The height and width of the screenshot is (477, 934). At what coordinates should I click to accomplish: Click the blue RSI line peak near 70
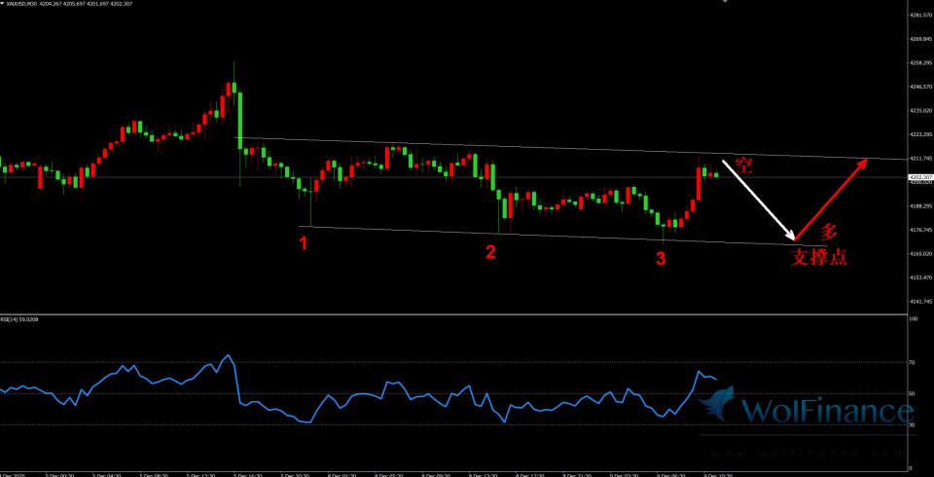[x=229, y=355]
